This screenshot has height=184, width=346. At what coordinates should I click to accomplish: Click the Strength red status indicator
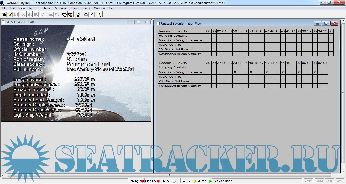(143, 181)
